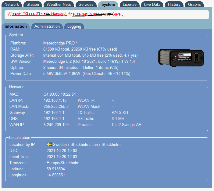
Task: Click storage value 'Internal 864 MB total'
Action: pos(62,55)
